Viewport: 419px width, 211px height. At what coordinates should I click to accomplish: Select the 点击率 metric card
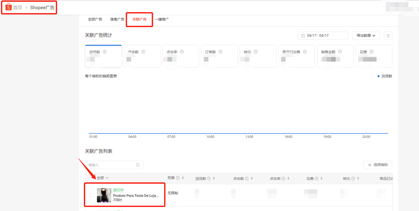click(181, 56)
